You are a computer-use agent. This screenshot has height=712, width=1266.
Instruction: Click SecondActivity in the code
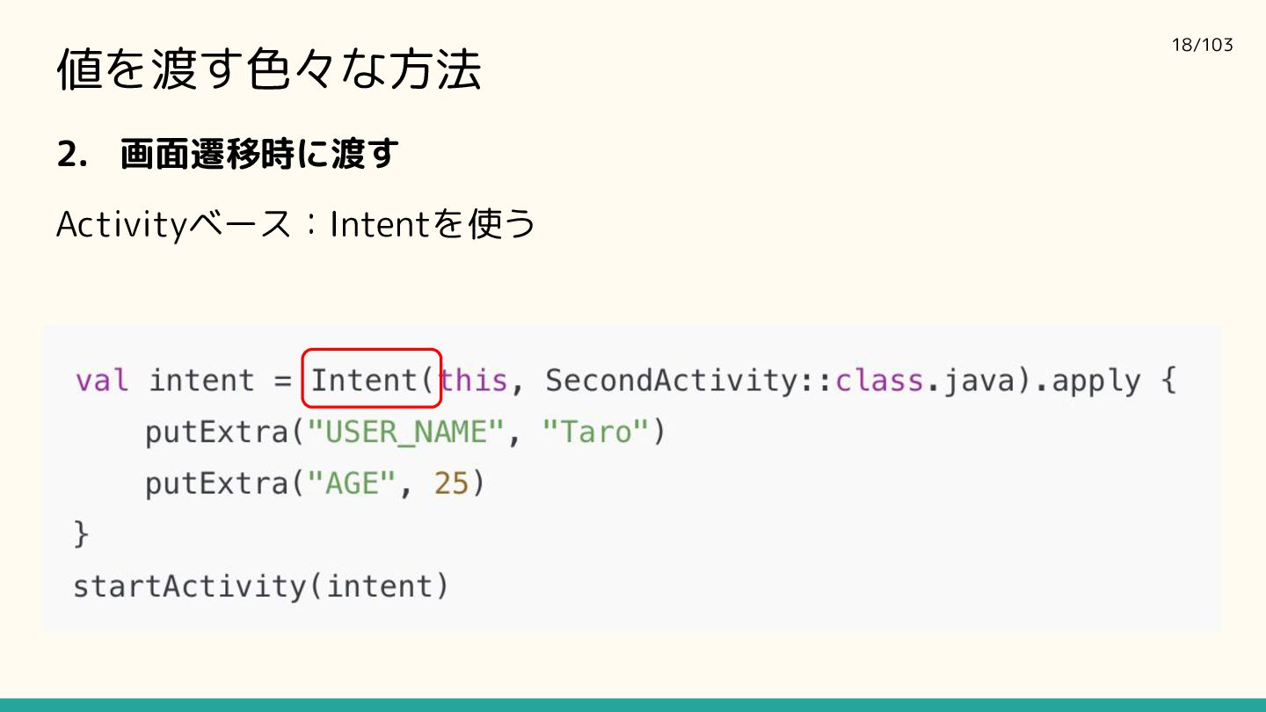pyautogui.click(x=673, y=381)
